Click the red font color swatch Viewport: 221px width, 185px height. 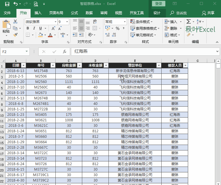pos(50,35)
